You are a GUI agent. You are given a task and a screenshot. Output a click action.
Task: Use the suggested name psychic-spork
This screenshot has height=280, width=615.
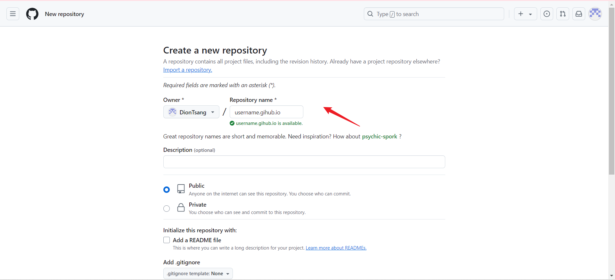(x=379, y=136)
